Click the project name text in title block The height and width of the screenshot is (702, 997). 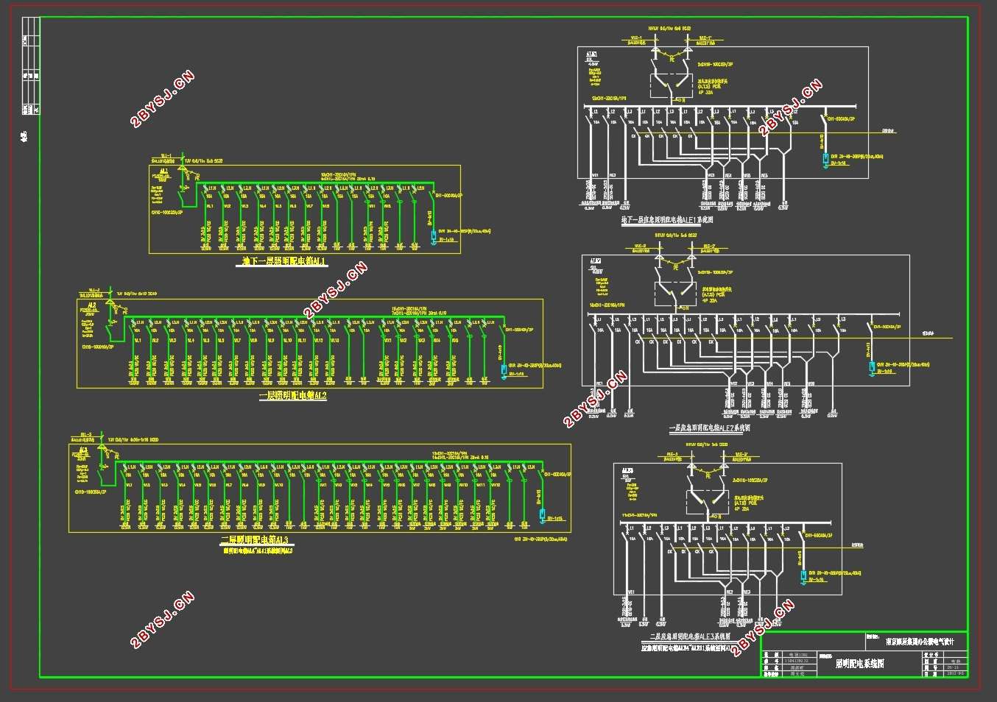[x=919, y=641]
